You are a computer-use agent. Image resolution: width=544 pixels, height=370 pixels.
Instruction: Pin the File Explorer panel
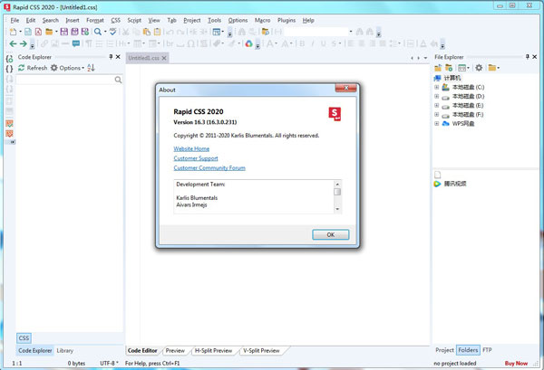[x=527, y=56]
